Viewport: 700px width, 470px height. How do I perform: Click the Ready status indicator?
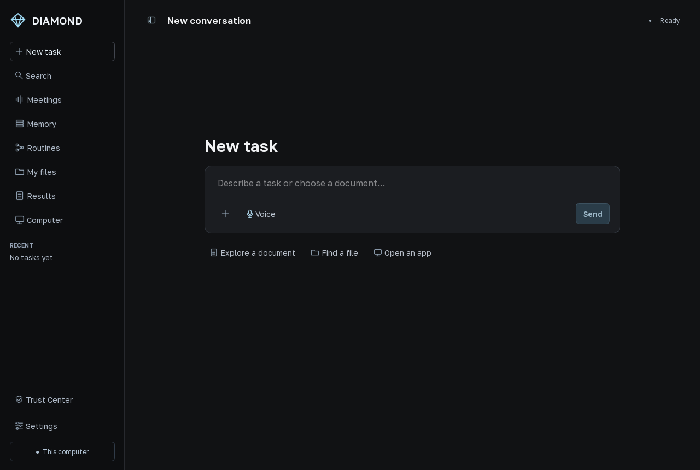click(x=664, y=21)
